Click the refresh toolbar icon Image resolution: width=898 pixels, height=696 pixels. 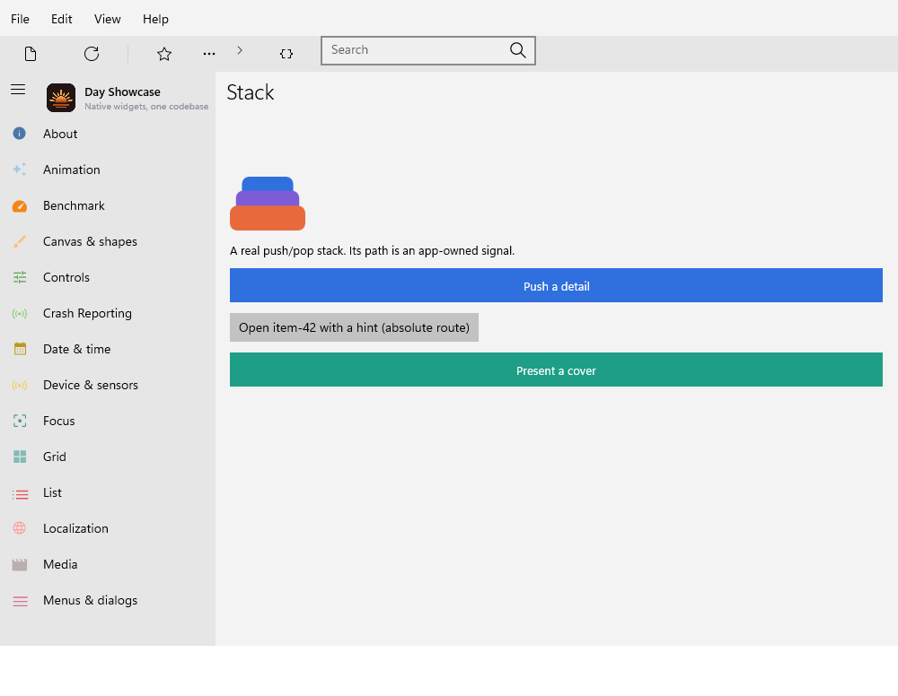click(92, 54)
